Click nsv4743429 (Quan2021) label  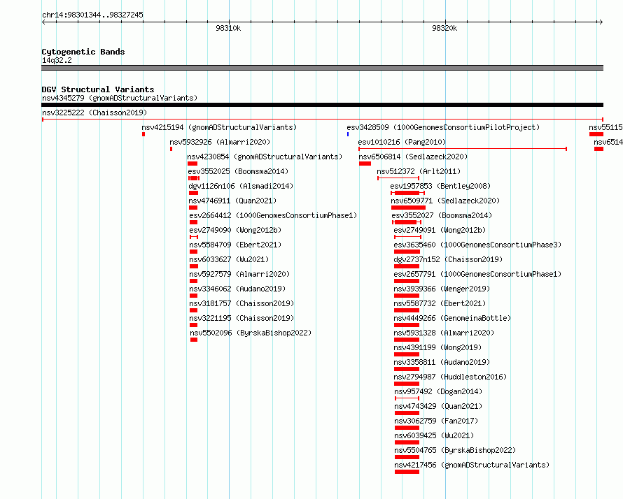[x=439, y=406]
